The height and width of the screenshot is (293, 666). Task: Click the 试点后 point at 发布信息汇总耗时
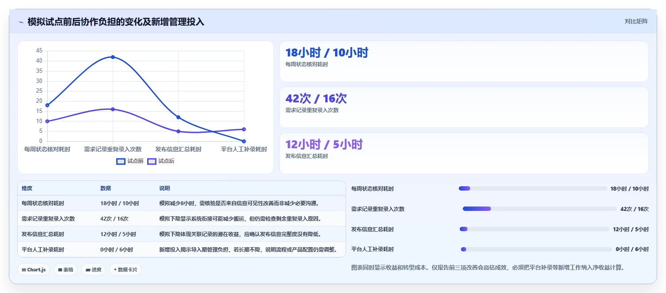coord(178,131)
